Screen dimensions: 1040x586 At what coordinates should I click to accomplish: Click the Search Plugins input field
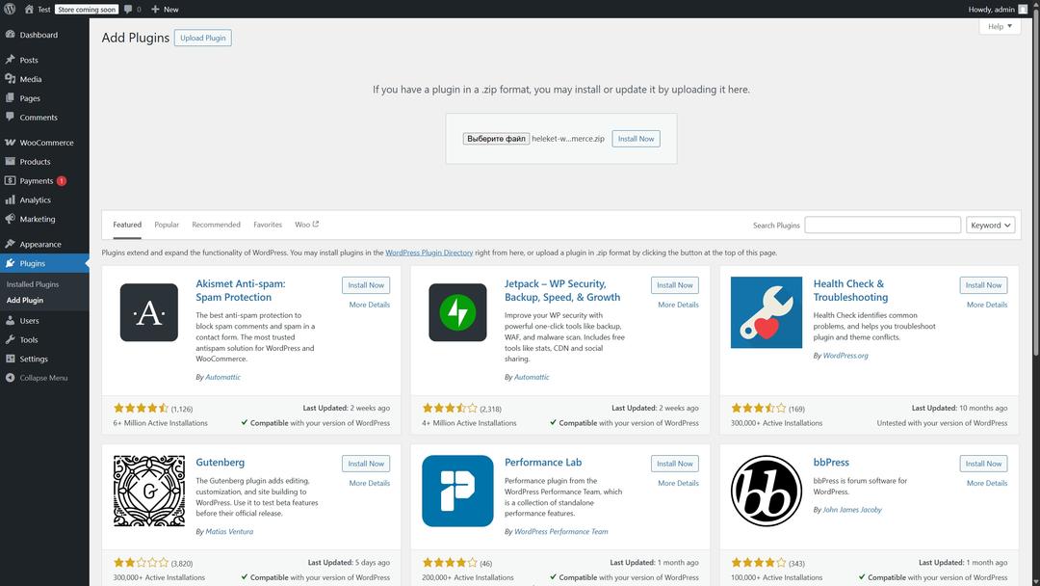click(x=882, y=225)
